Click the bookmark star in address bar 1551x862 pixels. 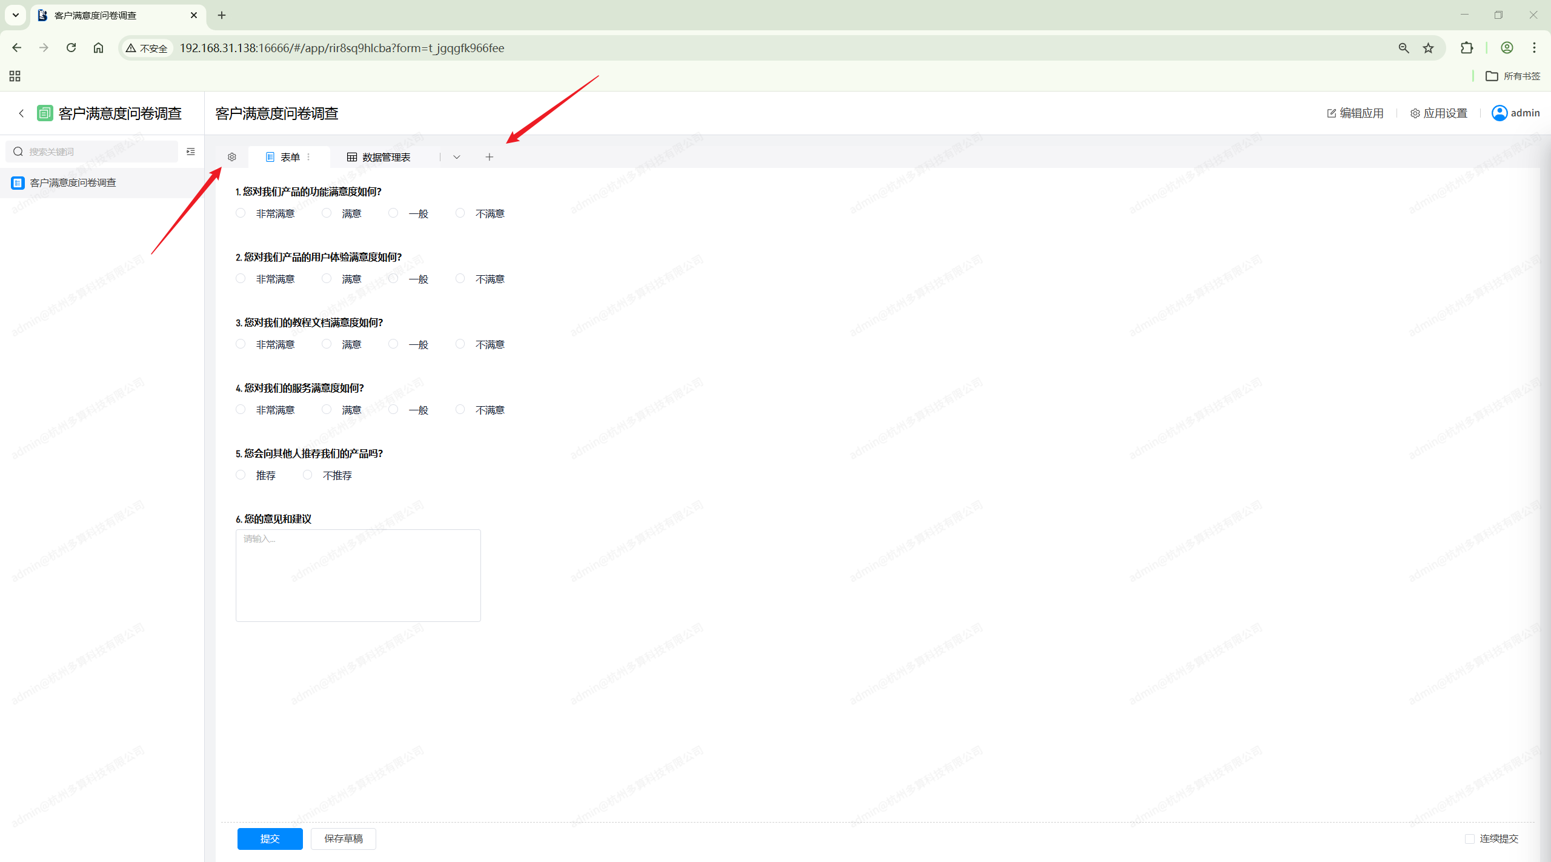[x=1428, y=48]
